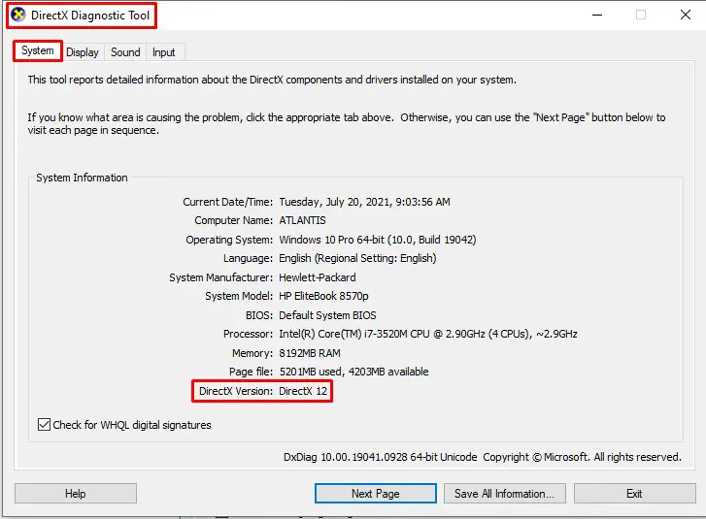Click the Intel Core i7-3520M processor value
The image size is (706, 519).
click(x=427, y=334)
